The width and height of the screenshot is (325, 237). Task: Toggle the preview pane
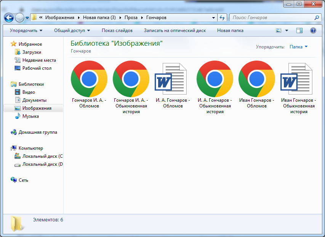[299, 31]
